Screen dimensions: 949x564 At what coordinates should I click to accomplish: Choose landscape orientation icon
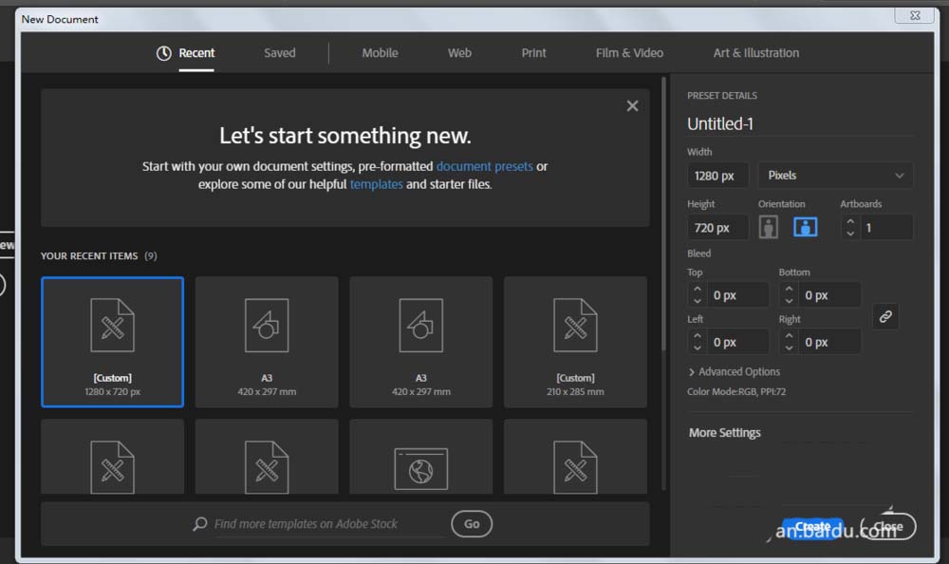pos(805,228)
